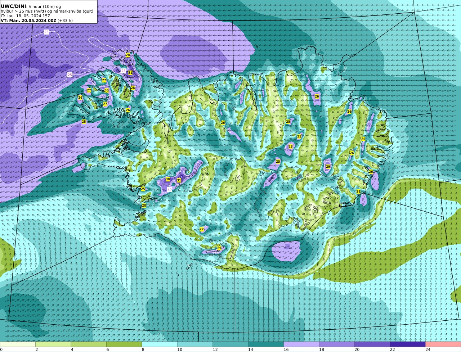
Task: Click the legend tick label "18"
Action: point(321,349)
